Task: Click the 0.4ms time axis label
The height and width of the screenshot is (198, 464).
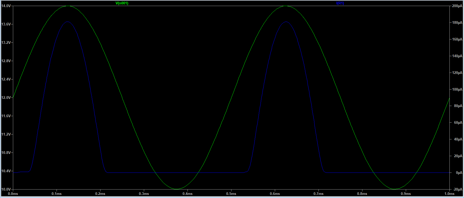Action: [x=188, y=194]
